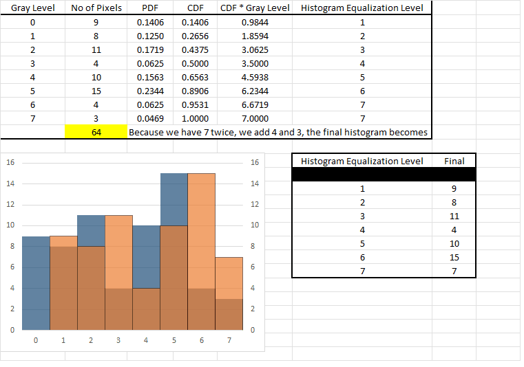
Task: Select the yellow total cell showing 64
Action: [96, 132]
